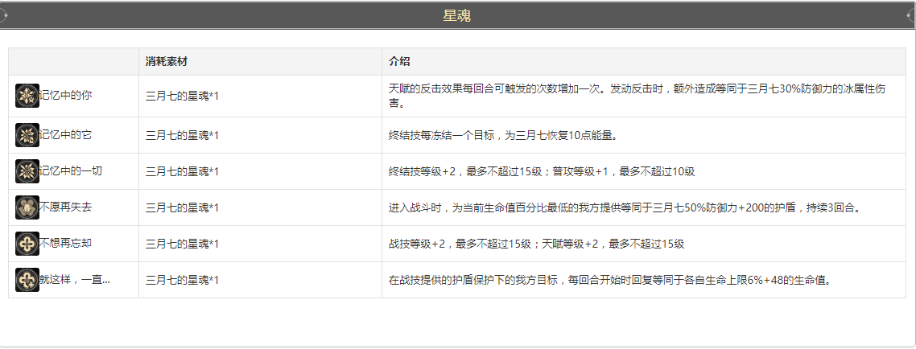The height and width of the screenshot is (349, 916).
Task: Select the name text 就这样，一直...
Action: coord(72,280)
